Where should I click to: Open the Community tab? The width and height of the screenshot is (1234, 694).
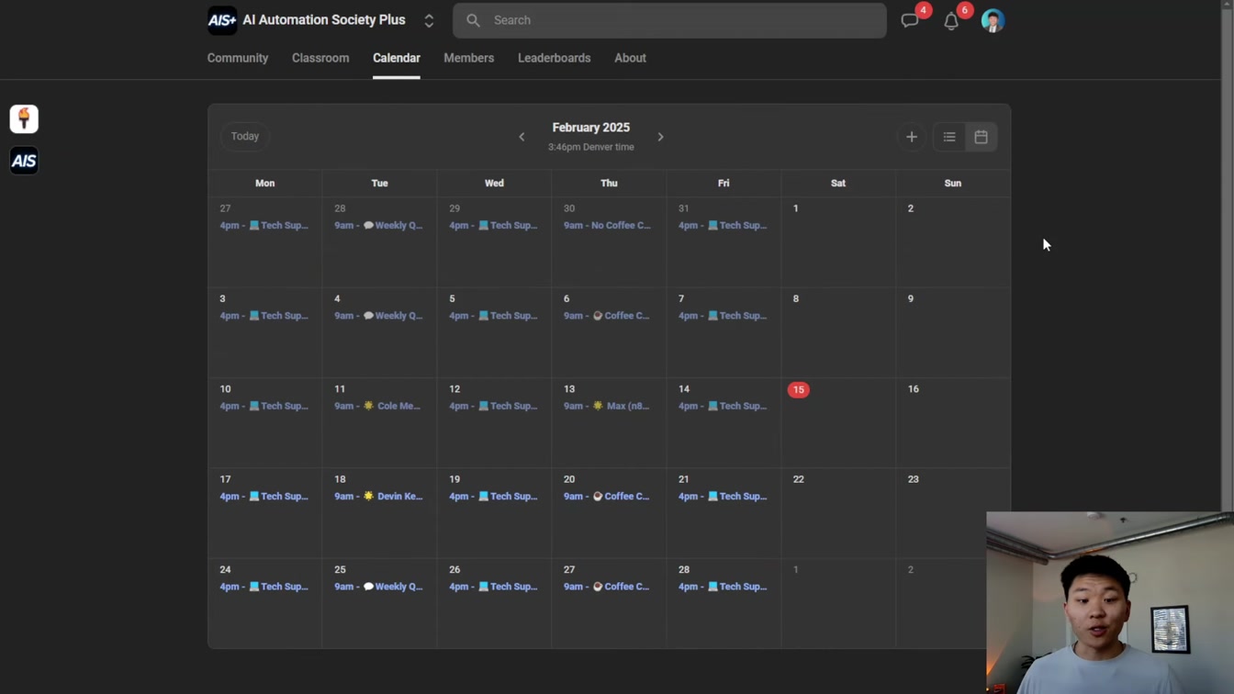click(x=238, y=58)
